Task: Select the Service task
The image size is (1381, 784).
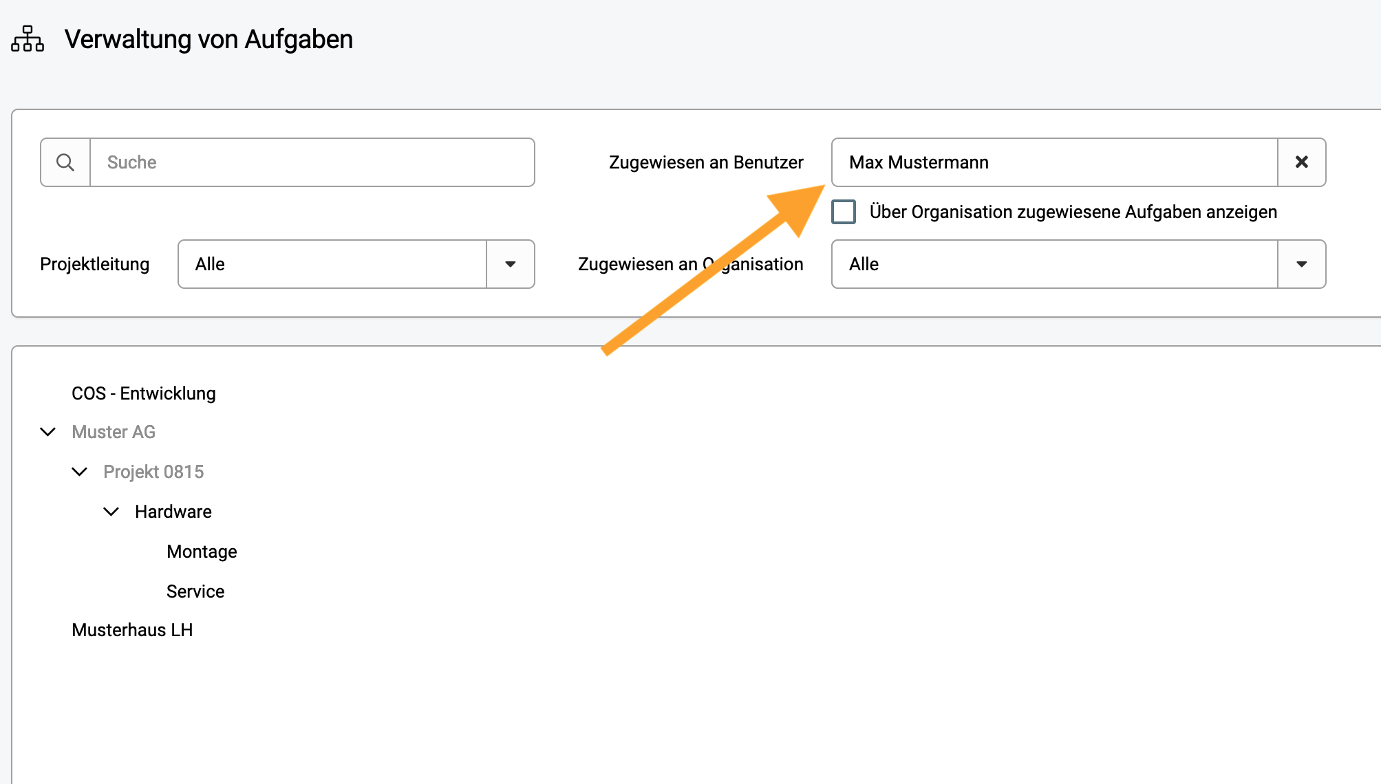Action: [x=195, y=591]
